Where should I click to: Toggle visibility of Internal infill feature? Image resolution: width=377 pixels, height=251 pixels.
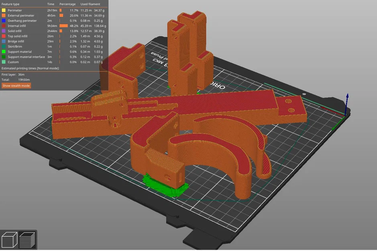[4, 26]
